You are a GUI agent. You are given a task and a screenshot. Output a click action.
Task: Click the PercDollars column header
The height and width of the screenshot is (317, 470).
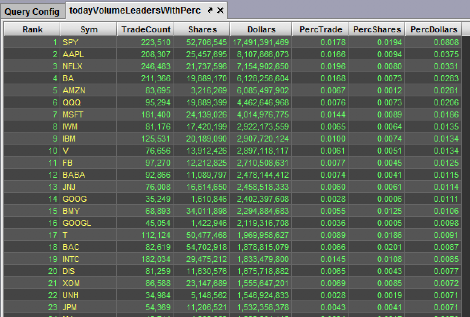433,29
